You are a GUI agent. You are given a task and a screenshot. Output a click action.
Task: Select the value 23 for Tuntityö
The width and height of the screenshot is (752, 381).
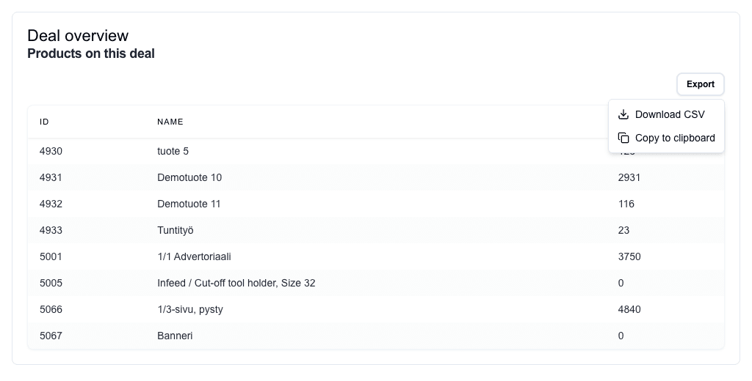[x=624, y=230]
